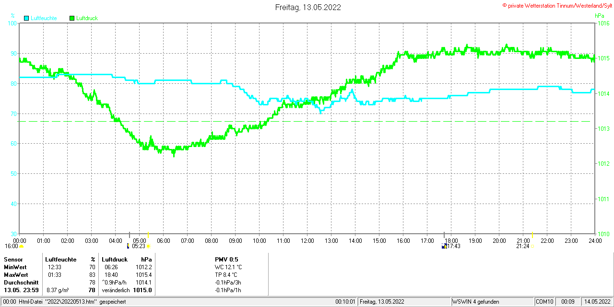Click the MinWert row label
614x307 pixels.
point(15,267)
